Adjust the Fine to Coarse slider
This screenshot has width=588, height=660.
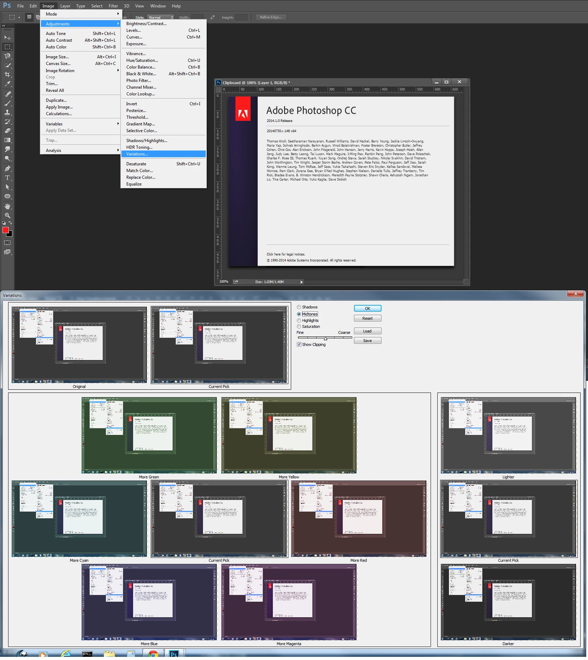(x=325, y=338)
